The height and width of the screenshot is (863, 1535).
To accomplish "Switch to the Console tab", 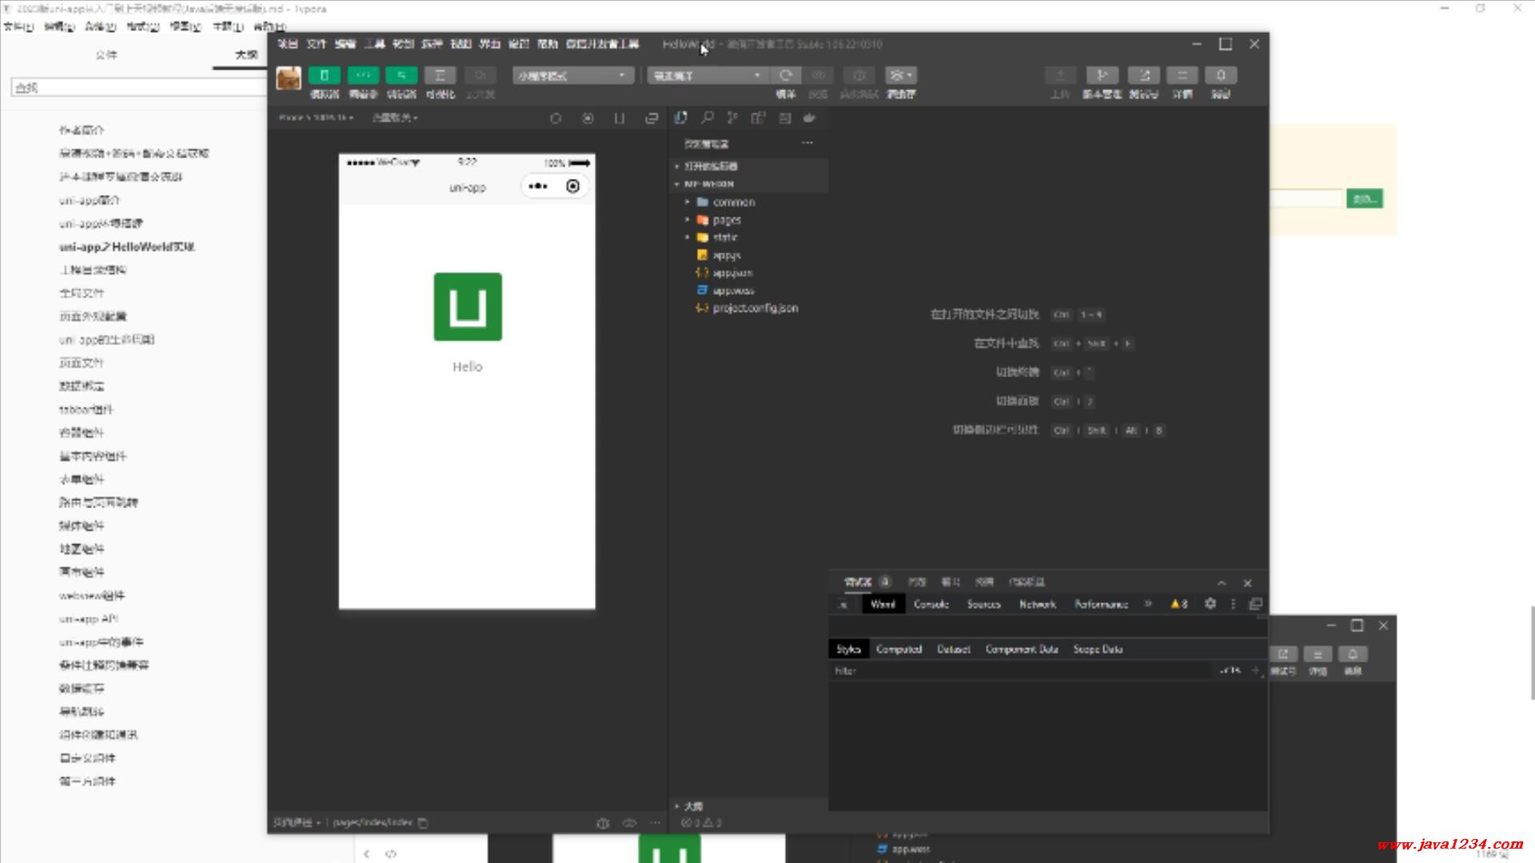I will 931,604.
